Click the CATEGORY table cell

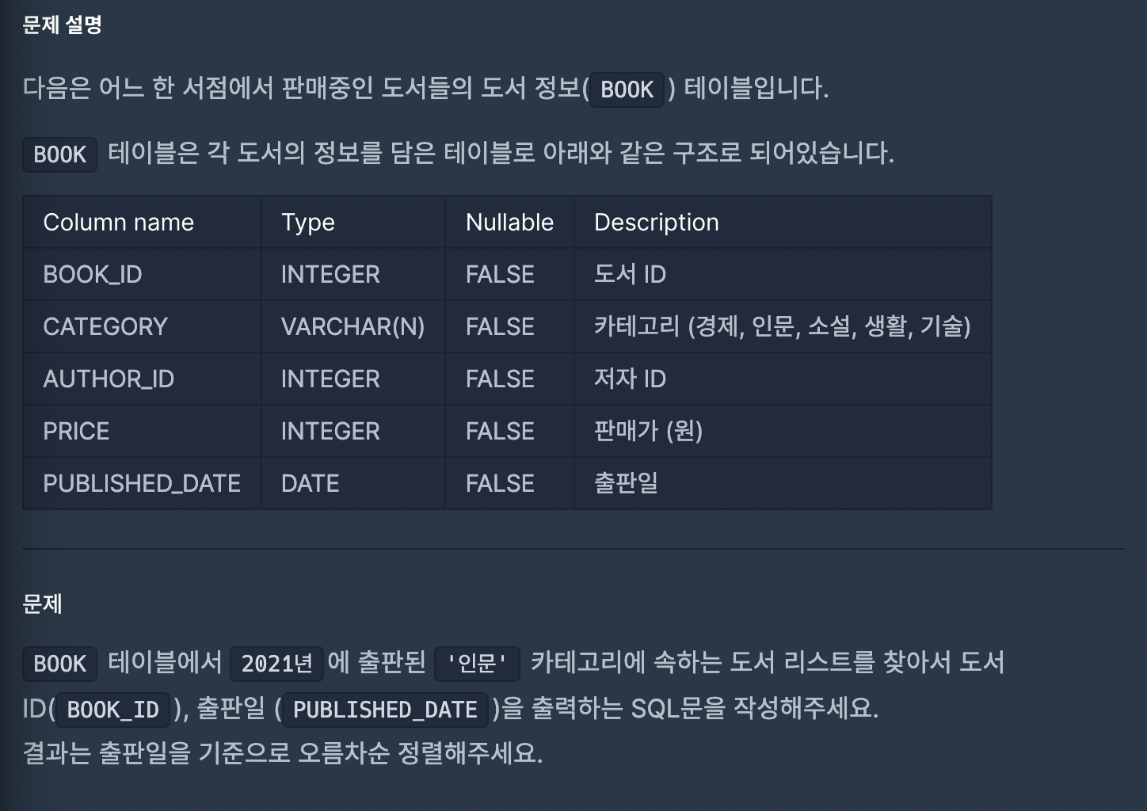143,327
